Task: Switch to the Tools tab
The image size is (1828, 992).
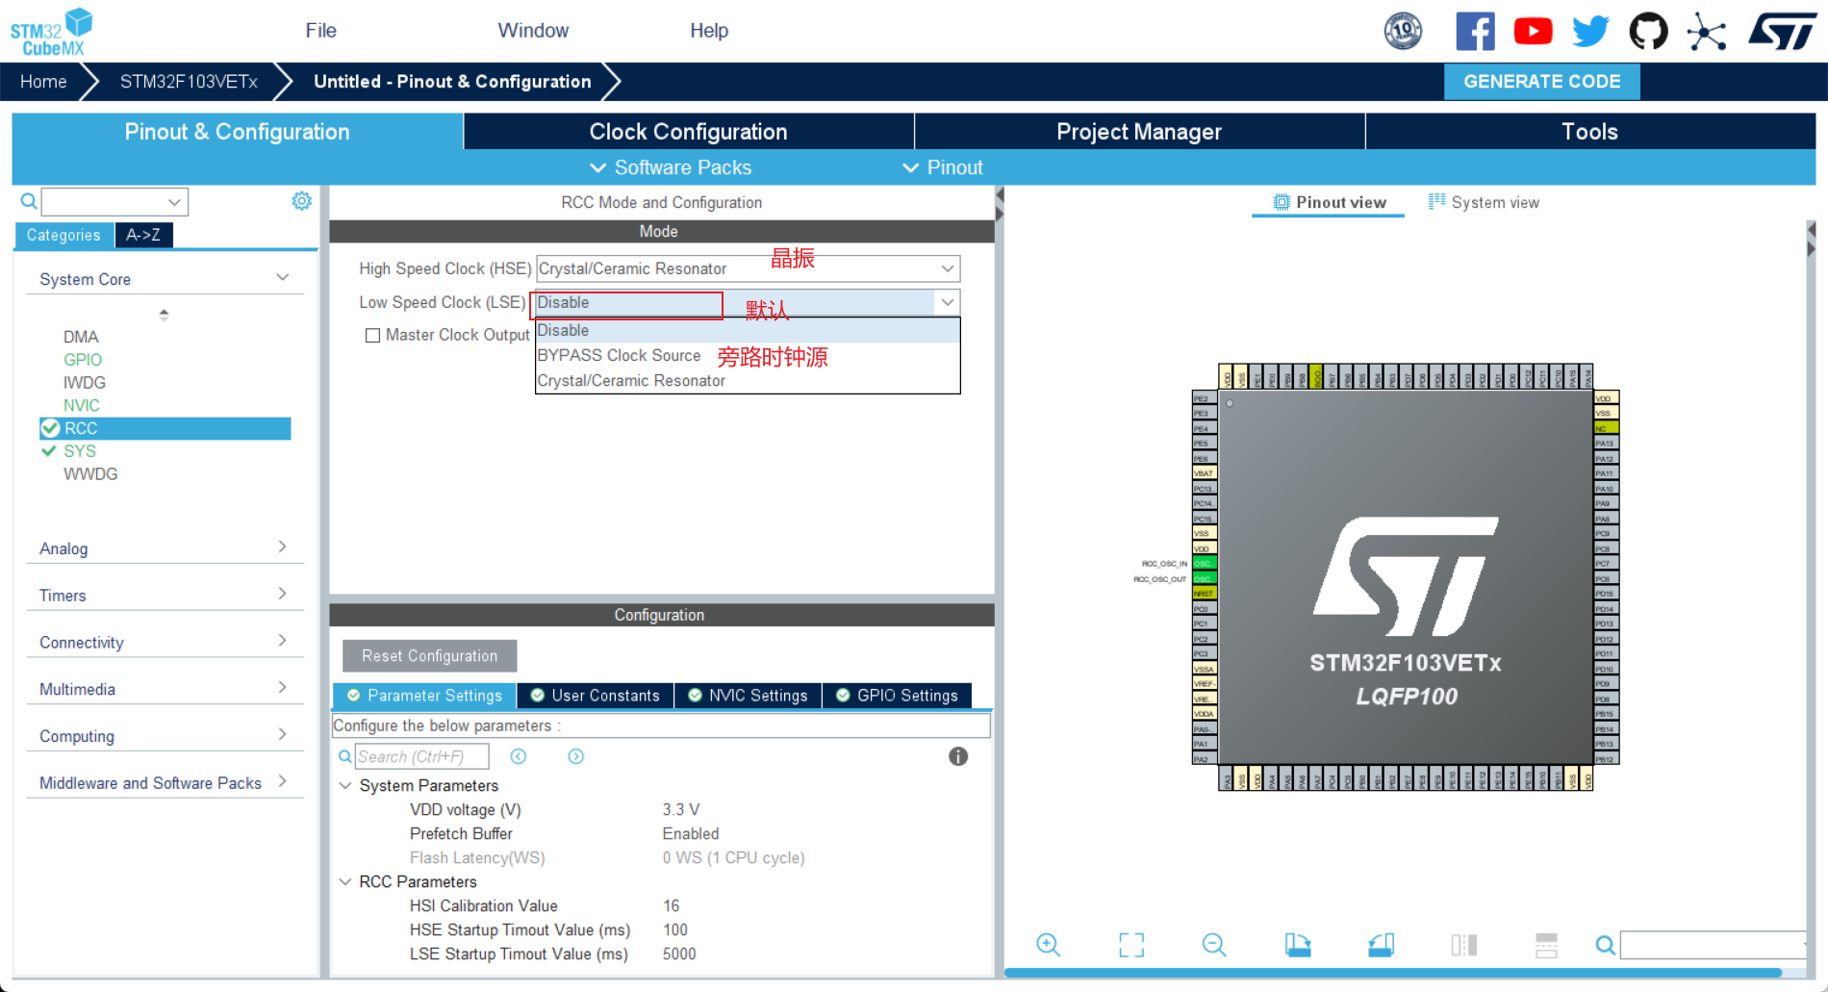Action: (1590, 132)
